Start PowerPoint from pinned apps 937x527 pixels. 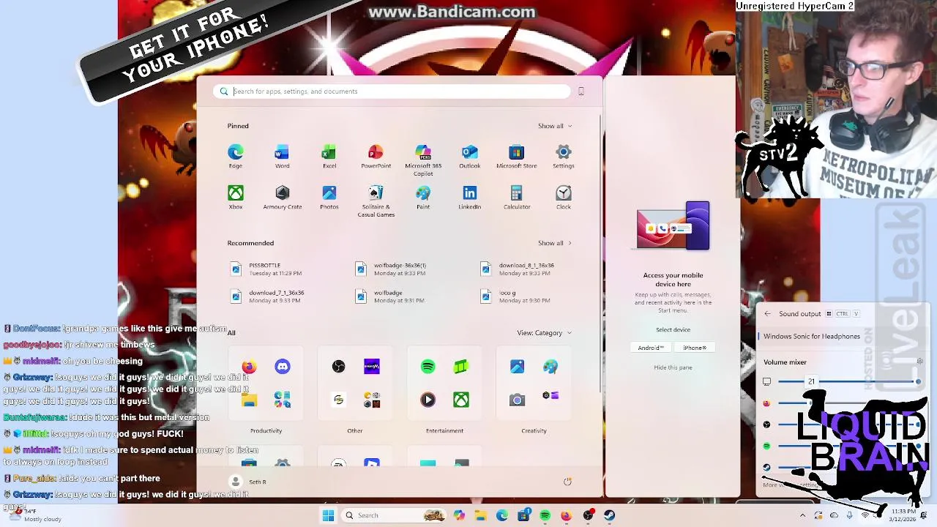click(376, 156)
